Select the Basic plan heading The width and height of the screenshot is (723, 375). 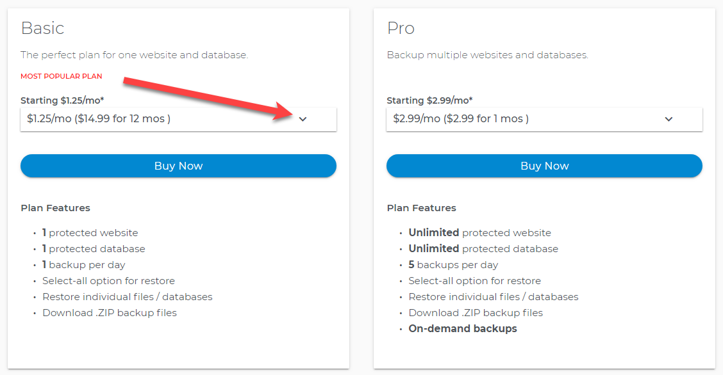pos(43,28)
